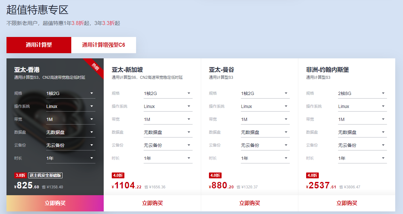403x214 pixels.
Task: Switch to the 通用计算型 tab
Action: coord(39,45)
